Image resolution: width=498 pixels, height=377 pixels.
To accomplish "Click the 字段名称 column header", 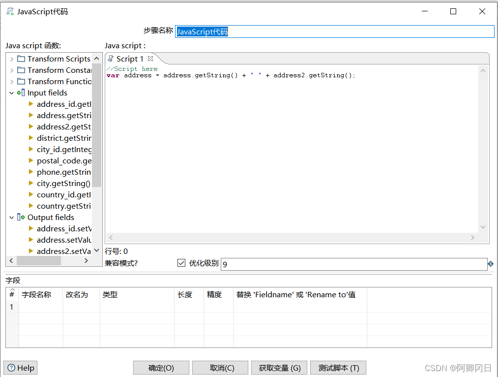I will click(x=36, y=295).
